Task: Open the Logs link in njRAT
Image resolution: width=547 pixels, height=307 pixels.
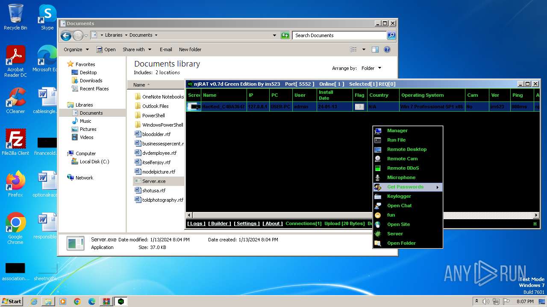Action: [x=196, y=223]
